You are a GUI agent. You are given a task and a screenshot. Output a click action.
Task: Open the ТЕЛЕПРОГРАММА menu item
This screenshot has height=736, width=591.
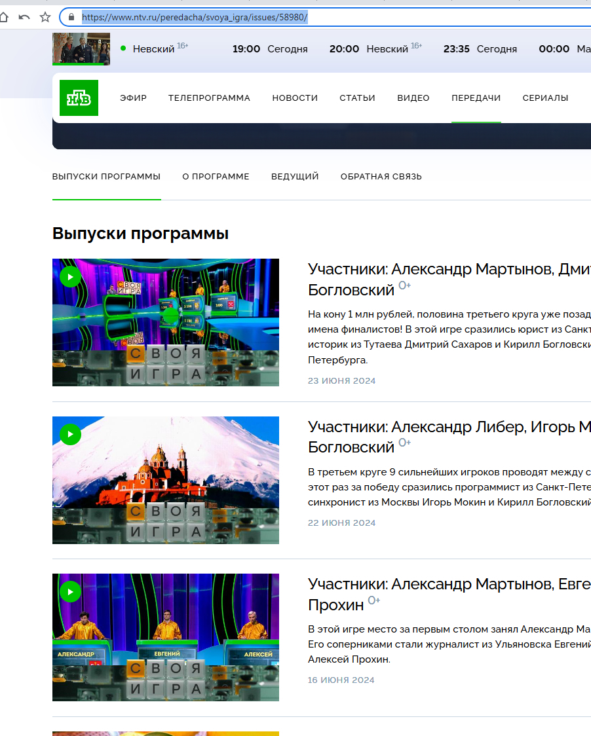click(x=210, y=98)
